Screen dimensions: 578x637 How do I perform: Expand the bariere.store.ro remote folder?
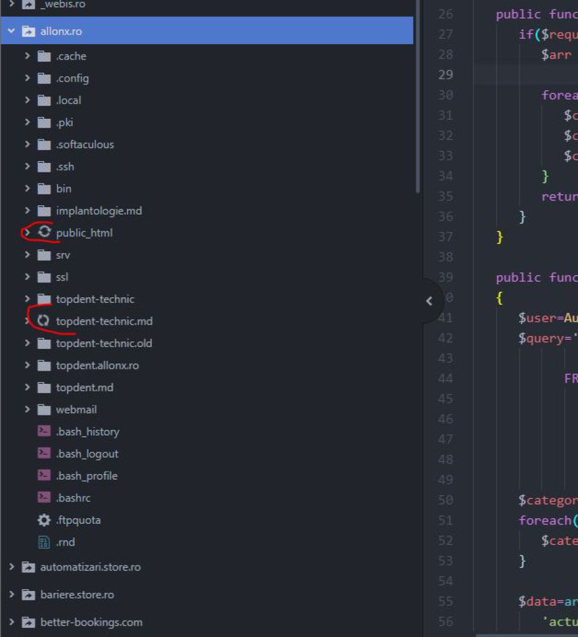11,594
